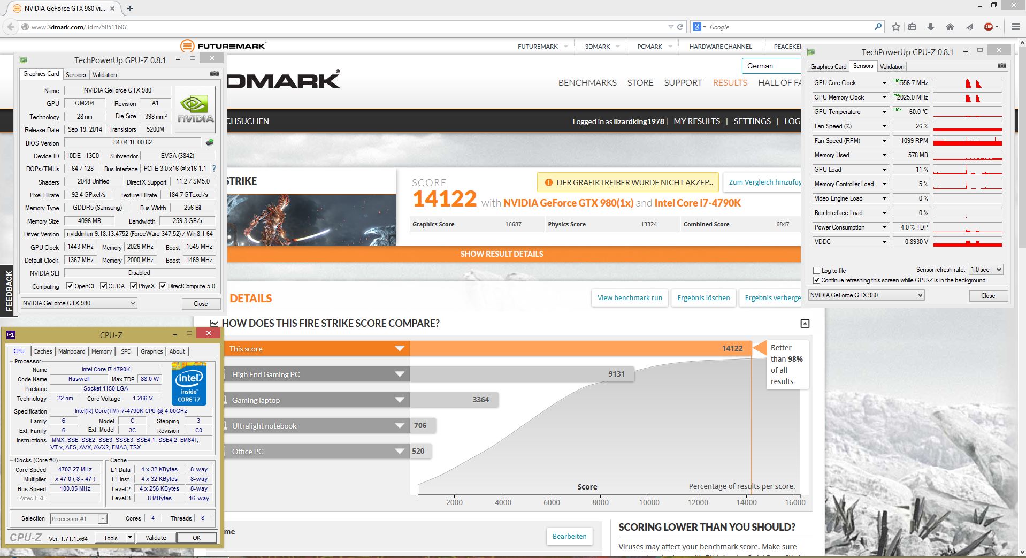Enable the Log to file checkbox

click(816, 270)
